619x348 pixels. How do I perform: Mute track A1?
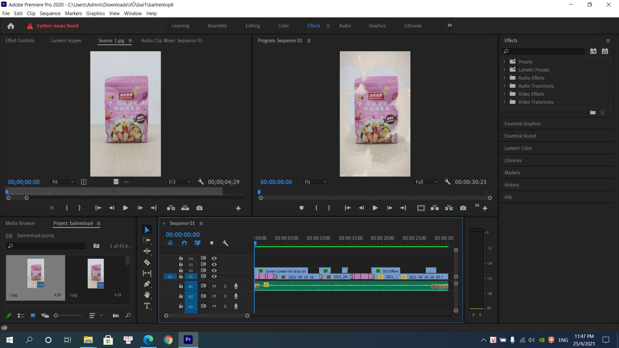point(214,286)
